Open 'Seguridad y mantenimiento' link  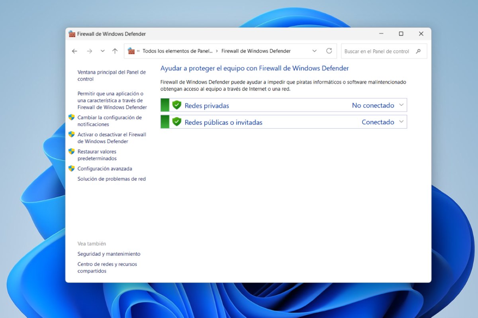click(x=109, y=254)
